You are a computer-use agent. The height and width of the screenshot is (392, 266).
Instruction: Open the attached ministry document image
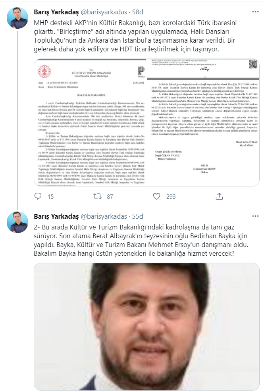[147, 123]
